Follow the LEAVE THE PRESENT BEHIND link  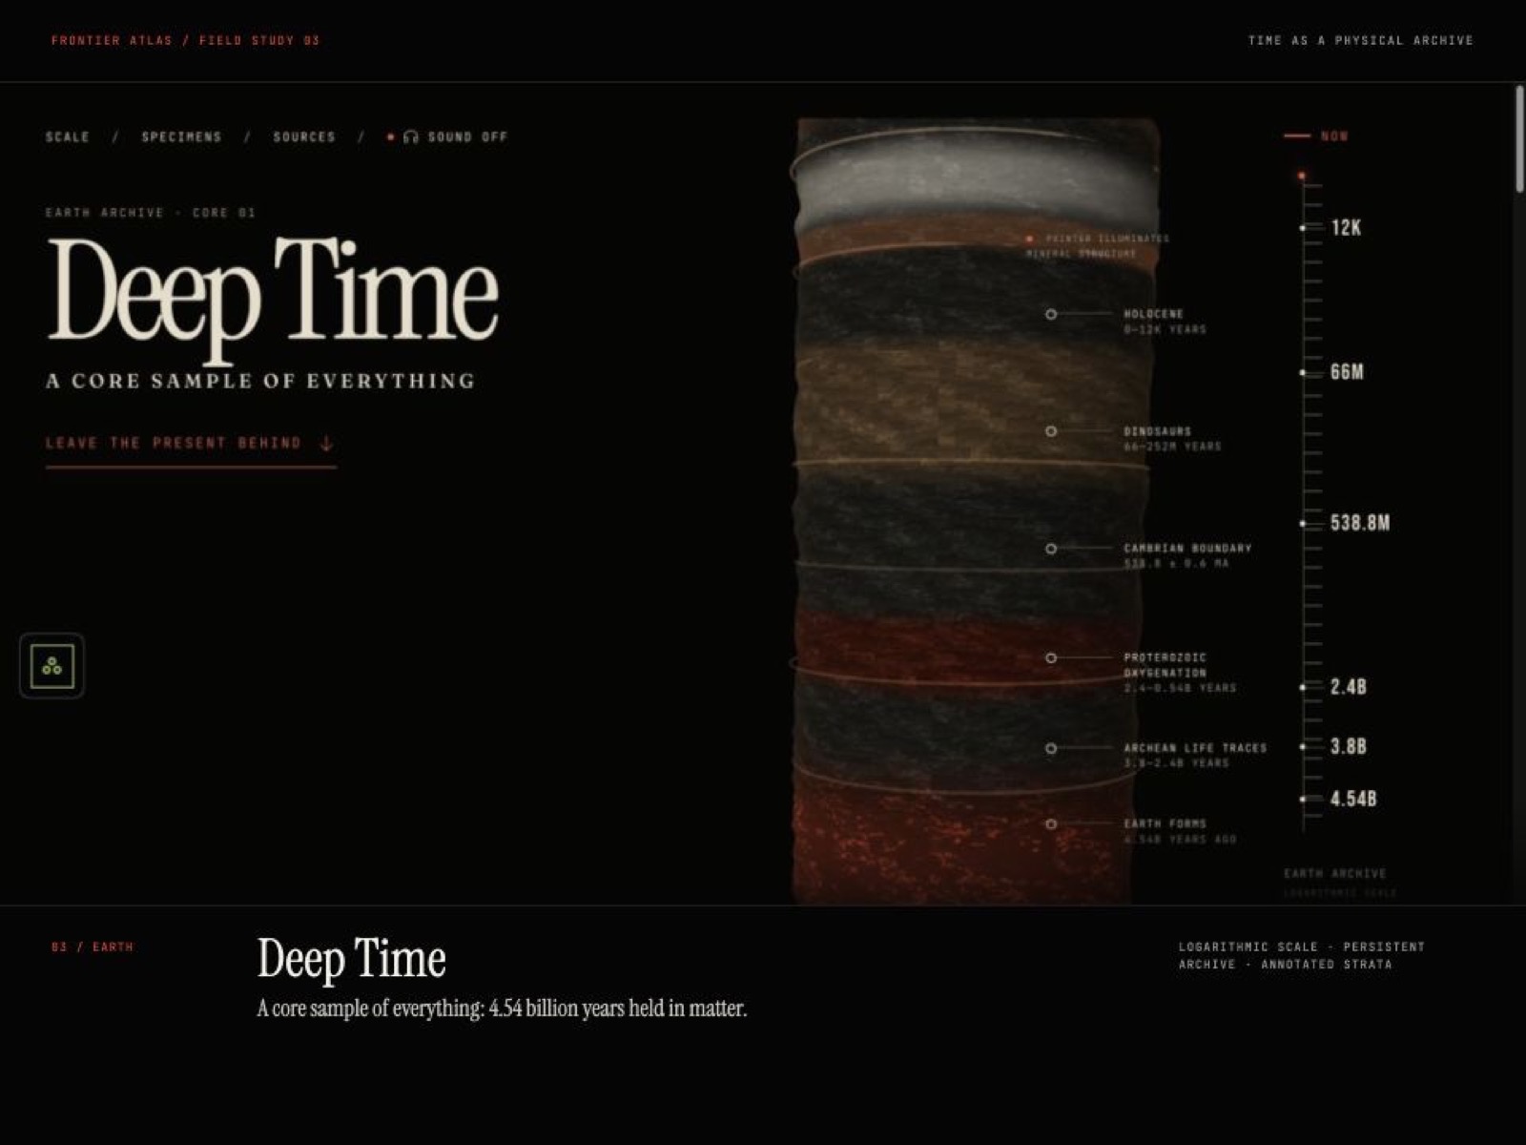190,444
